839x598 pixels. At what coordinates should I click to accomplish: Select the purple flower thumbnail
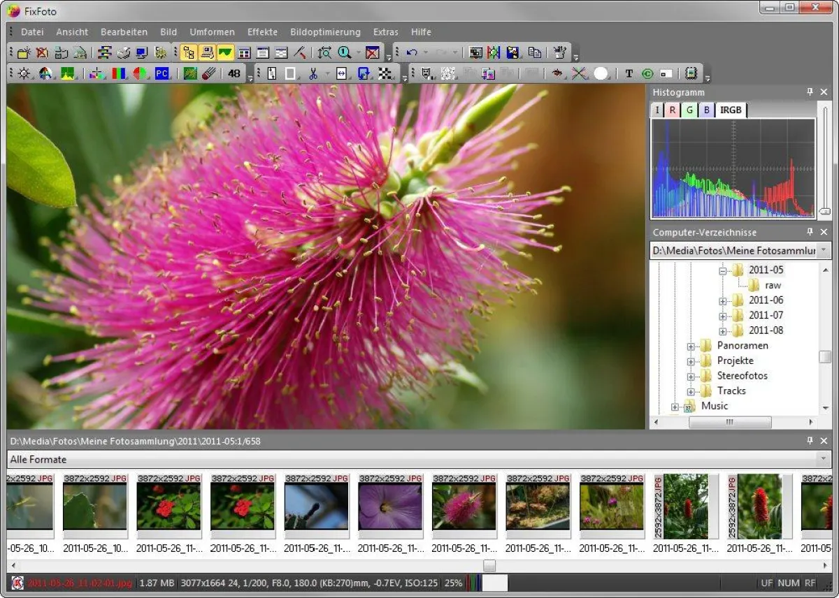390,505
